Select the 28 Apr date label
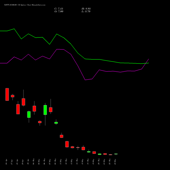The height and width of the screenshot is (170, 170). pos(17,162)
